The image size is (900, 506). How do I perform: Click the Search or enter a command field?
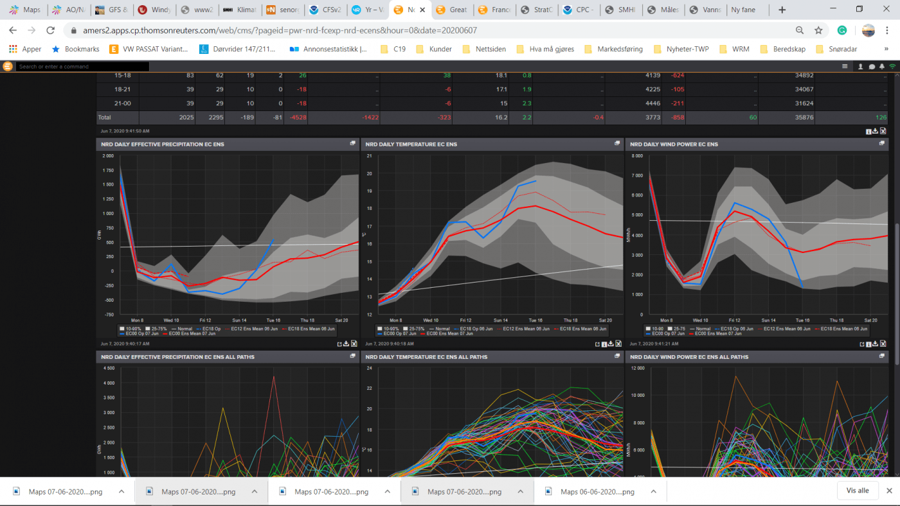click(x=82, y=66)
